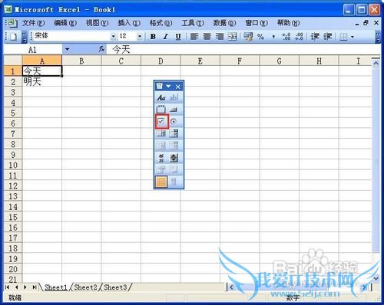The image size is (384, 305).
Task: Toggle the Grid button in Forms toolbar
Action: (x=161, y=182)
